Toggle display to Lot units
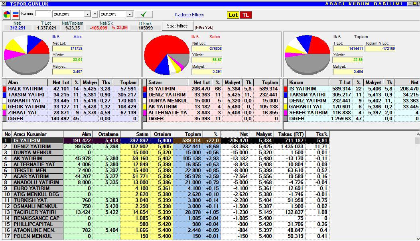The image size is (420, 241). tap(233, 15)
